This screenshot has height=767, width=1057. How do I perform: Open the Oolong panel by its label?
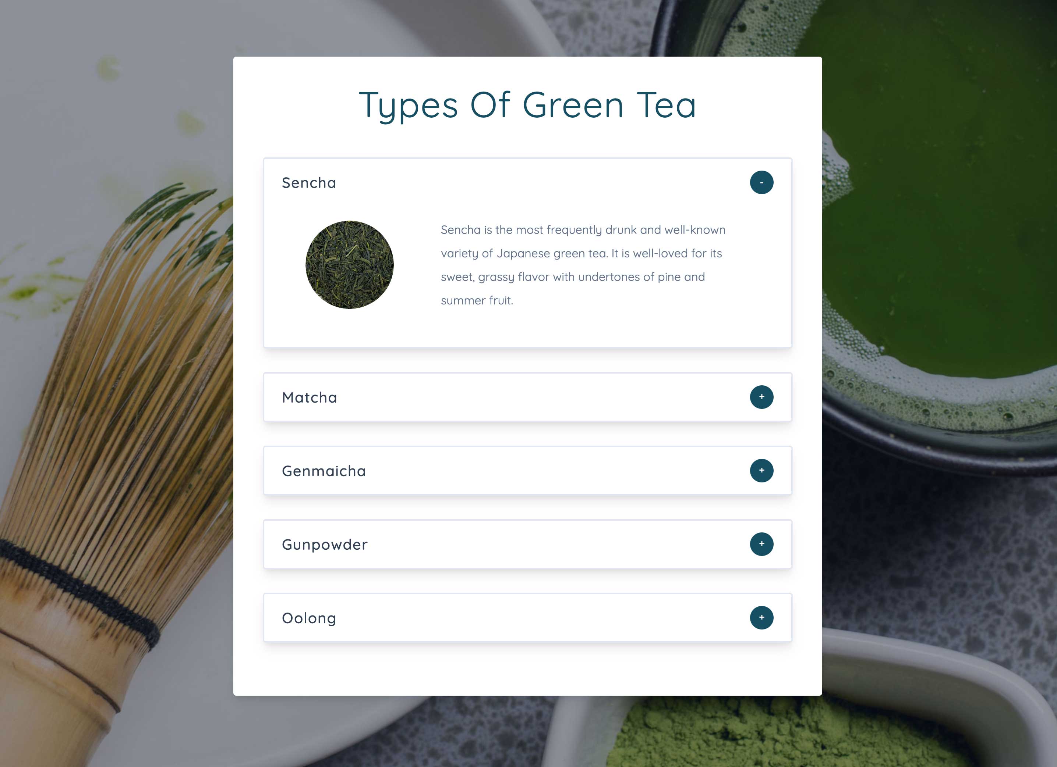click(x=308, y=618)
